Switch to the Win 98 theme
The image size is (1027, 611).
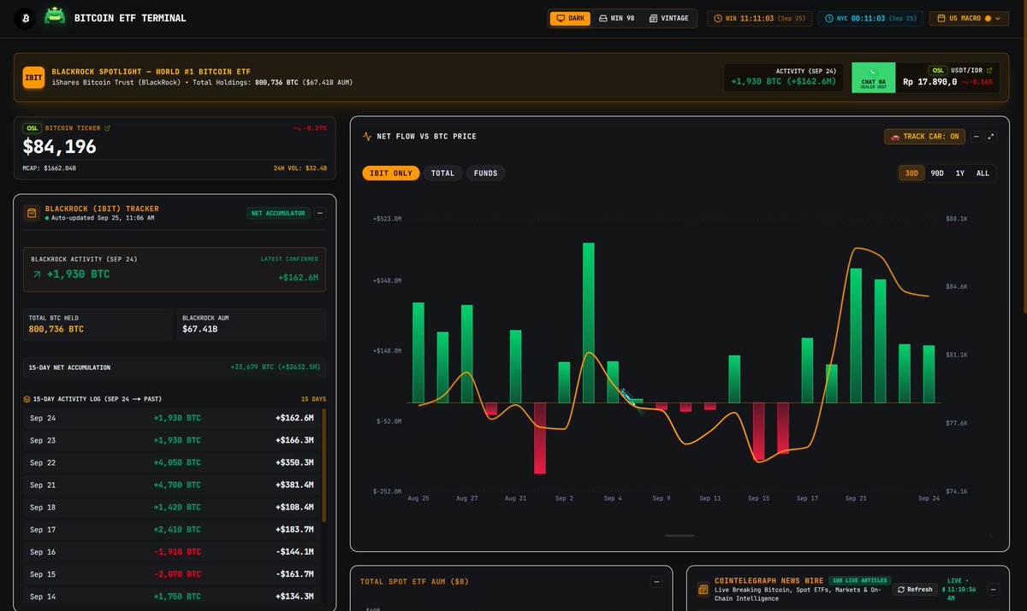coord(616,18)
